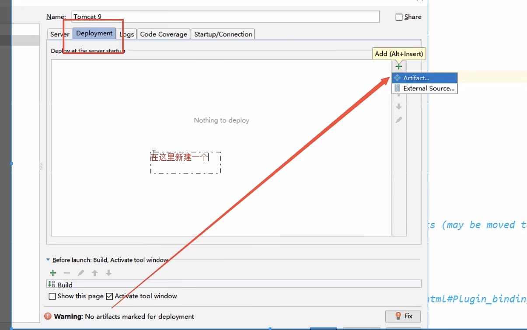The width and height of the screenshot is (527, 330).
Task: Select the Deployment tab
Action: coord(94,33)
